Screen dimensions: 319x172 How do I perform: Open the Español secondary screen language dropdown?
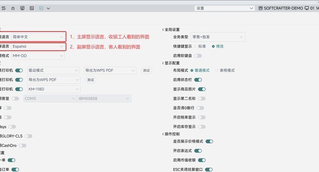coord(38,47)
